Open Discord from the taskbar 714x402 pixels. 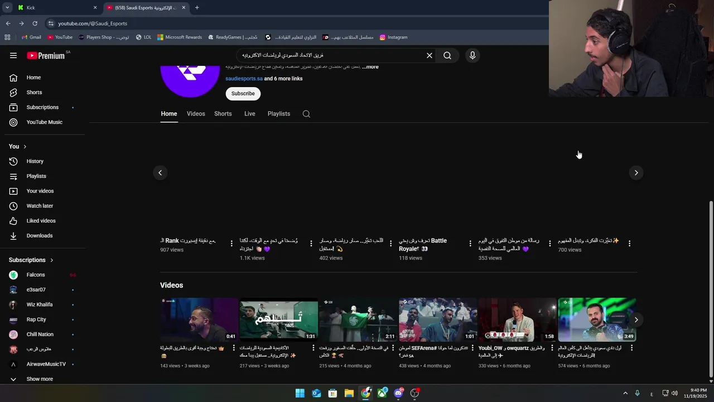(x=398, y=393)
